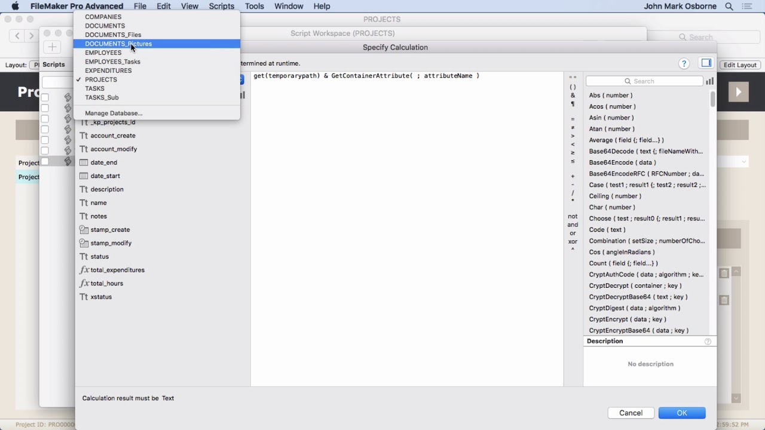The height and width of the screenshot is (430, 765).
Task: Select the notes field
Action: (x=99, y=216)
